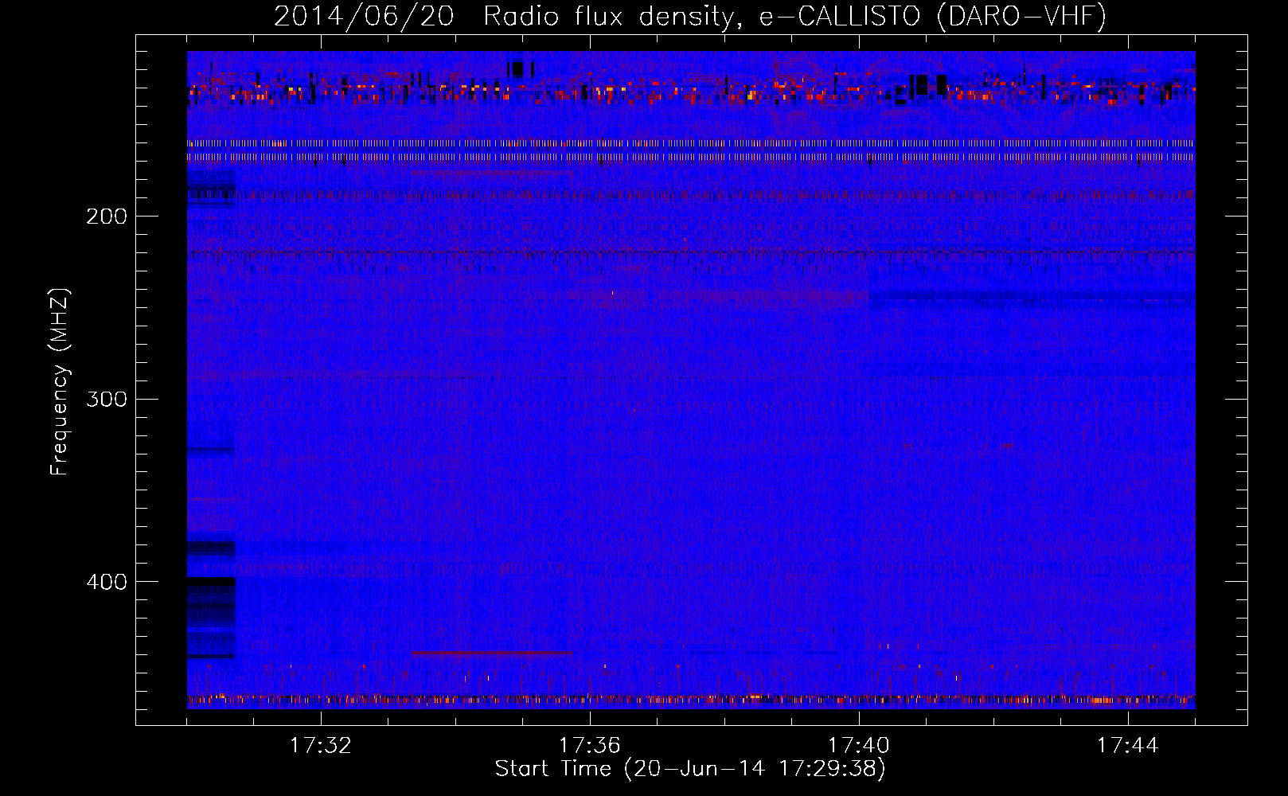The image size is (1288, 796).
Task: Click the 17:40 time tick label
Action: [858, 746]
